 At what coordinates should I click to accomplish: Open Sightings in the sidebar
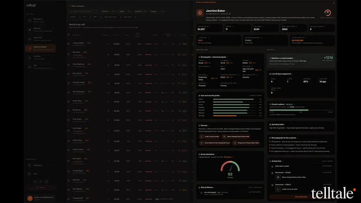pyautogui.click(x=41, y=30)
